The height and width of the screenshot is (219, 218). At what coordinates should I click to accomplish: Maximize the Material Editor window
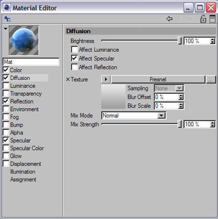[199, 8]
